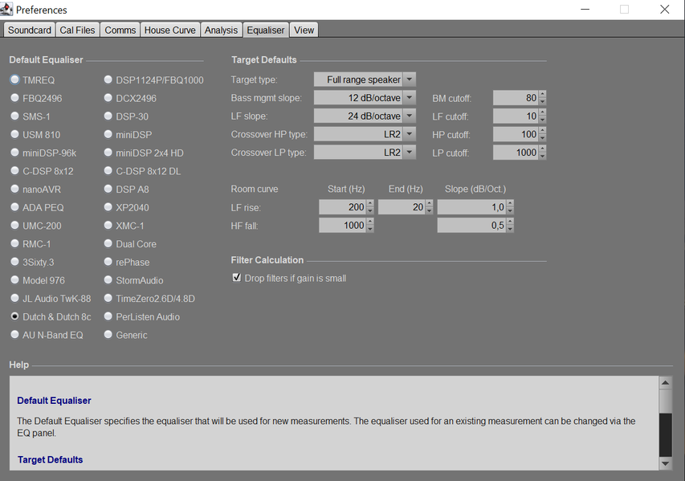Choose DCX2496 radio button

[x=108, y=98]
